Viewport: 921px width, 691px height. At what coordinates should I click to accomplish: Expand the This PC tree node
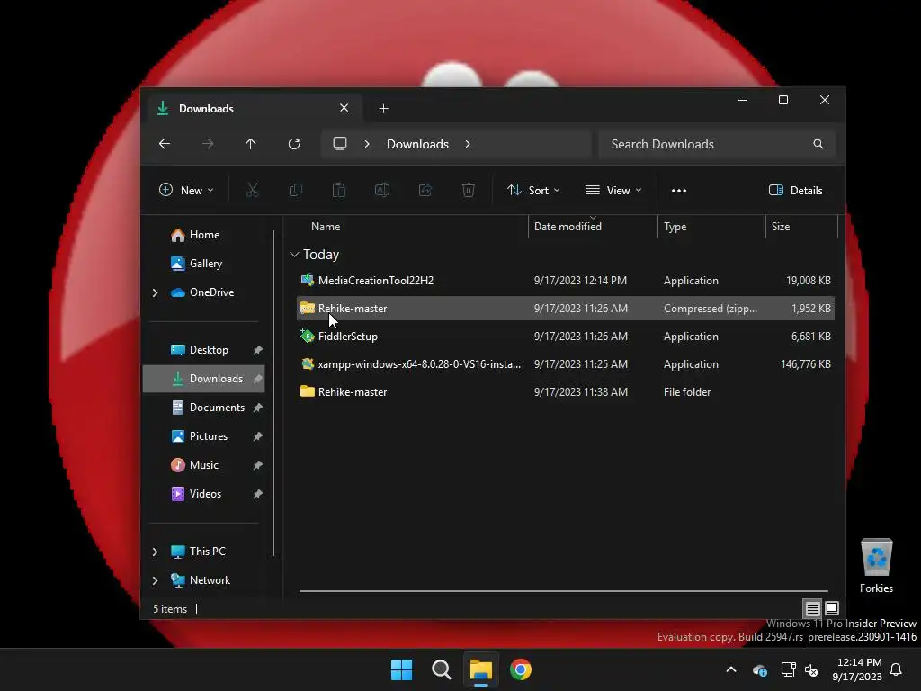click(155, 552)
